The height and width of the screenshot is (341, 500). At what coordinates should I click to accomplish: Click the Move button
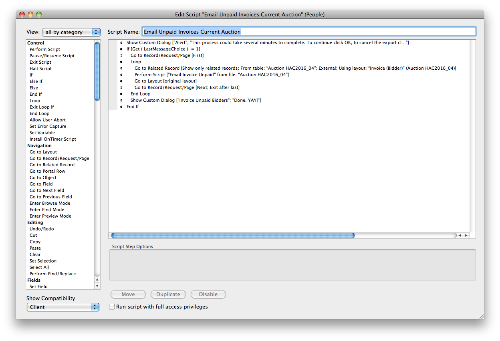[x=128, y=294]
